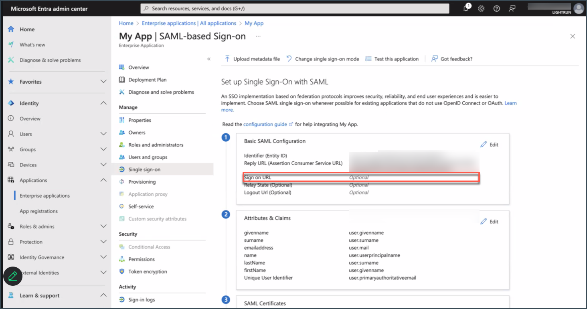Open Enterprise applications in the sidebar

45,196
